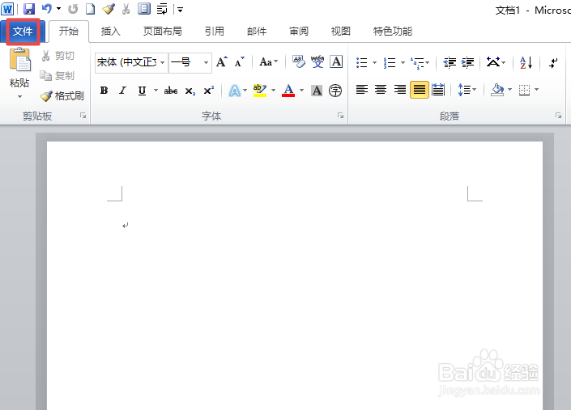Image resolution: width=571 pixels, height=410 pixels.
Task: Click the Enclose Characters 字 icon
Action: [x=335, y=91]
